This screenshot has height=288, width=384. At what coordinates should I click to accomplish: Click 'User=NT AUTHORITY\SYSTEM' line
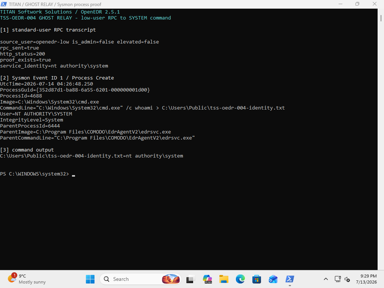pos(36,114)
